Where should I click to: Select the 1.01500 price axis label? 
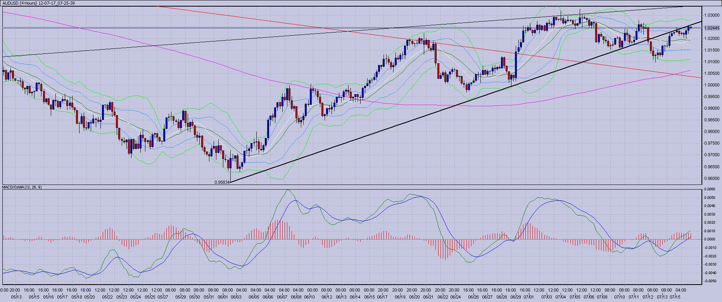click(x=711, y=50)
